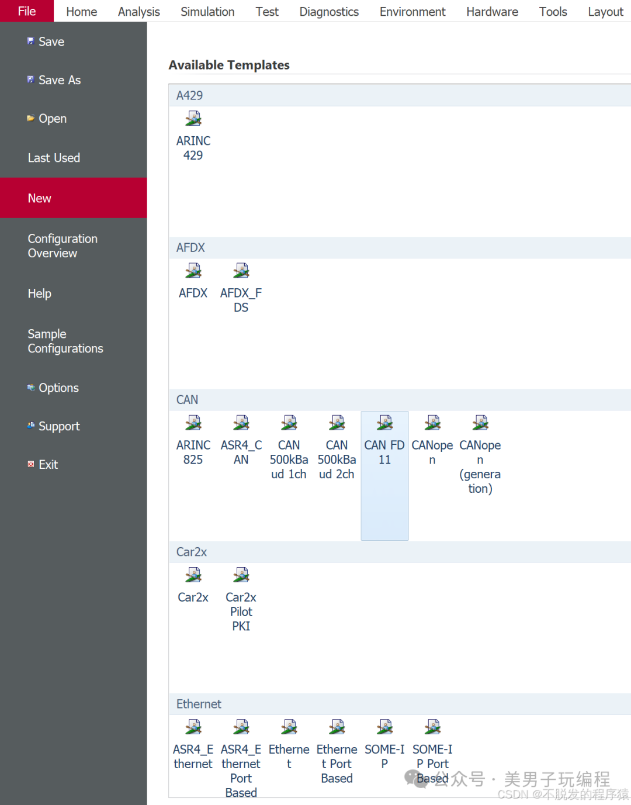Pick the ASR4_Ethernet template icon
The height and width of the screenshot is (805, 631).
(x=193, y=727)
